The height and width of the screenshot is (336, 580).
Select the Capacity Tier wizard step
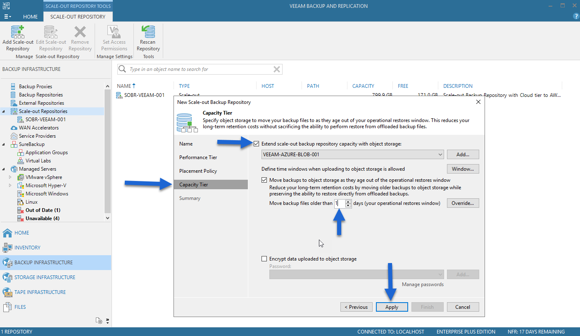coord(211,185)
